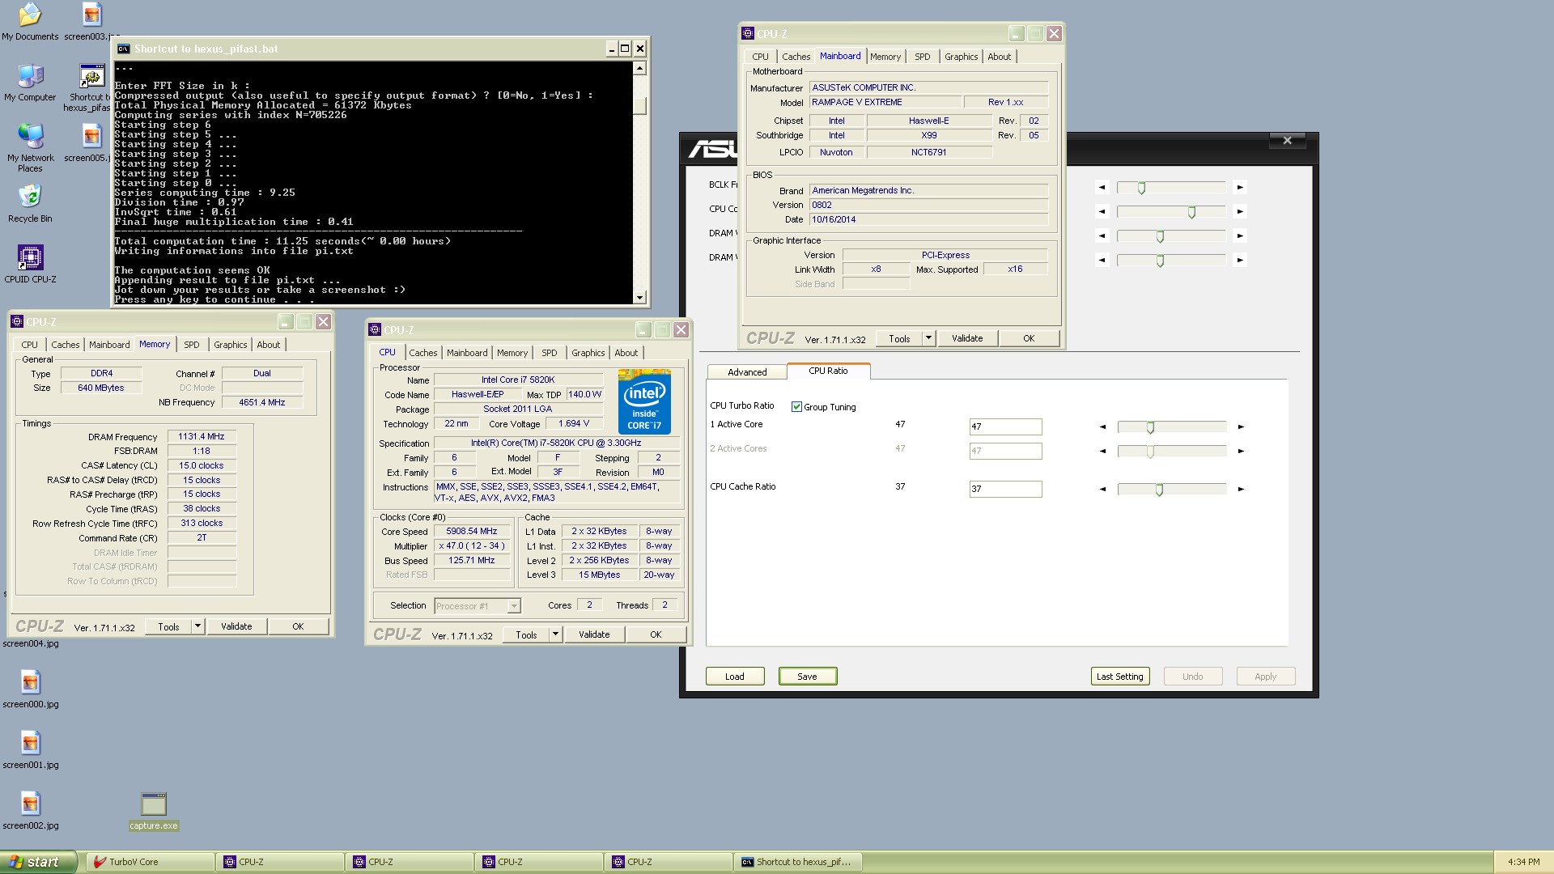Image resolution: width=1554 pixels, height=874 pixels.
Task: Open screen001.jpg desktop file icon
Action: pos(30,749)
